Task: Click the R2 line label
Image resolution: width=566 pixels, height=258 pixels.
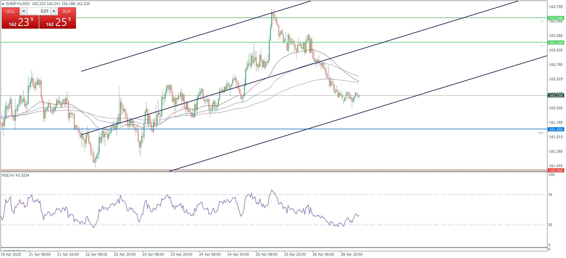Action: (542, 21)
